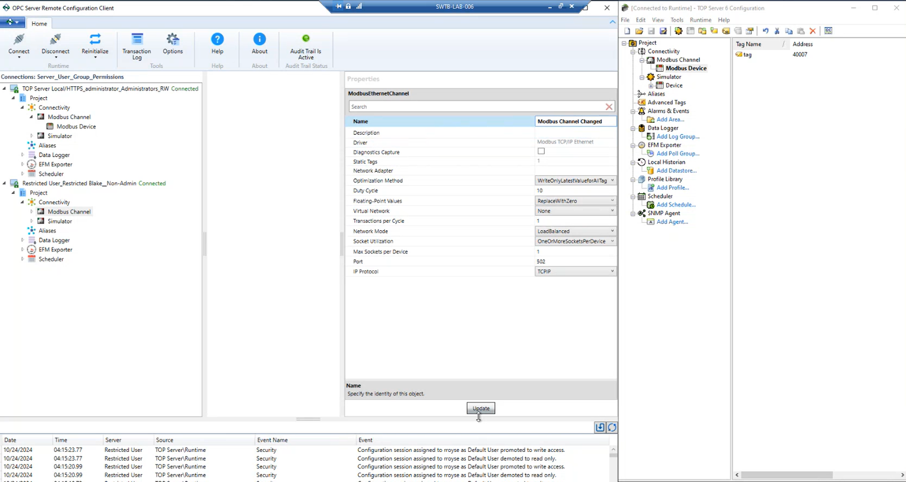Launch the Quick Client icon in TOP Server toolbar
The height and width of the screenshot is (482, 906).
[829, 31]
